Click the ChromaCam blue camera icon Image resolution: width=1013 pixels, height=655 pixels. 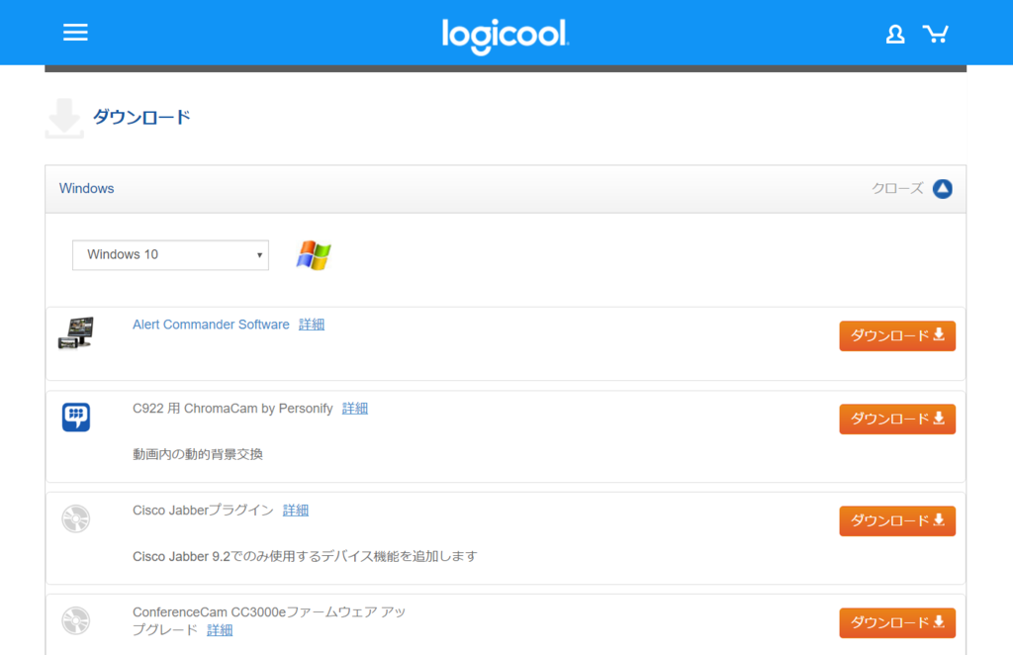point(75,417)
